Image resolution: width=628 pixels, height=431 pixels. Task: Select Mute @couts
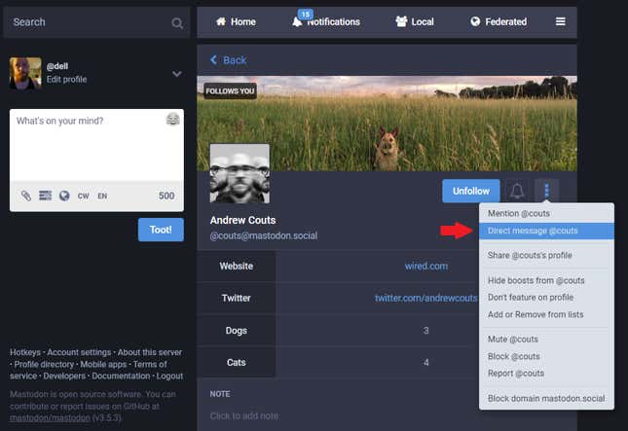pyautogui.click(x=546, y=340)
